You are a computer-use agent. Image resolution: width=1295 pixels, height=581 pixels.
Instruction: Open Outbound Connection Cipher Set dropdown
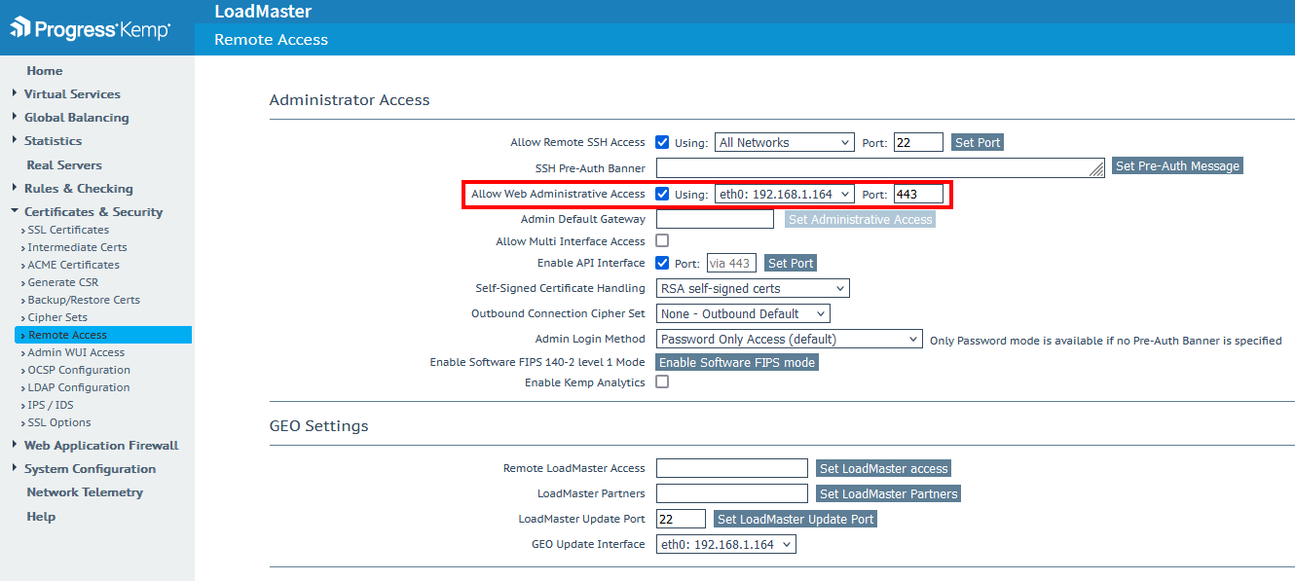743,313
